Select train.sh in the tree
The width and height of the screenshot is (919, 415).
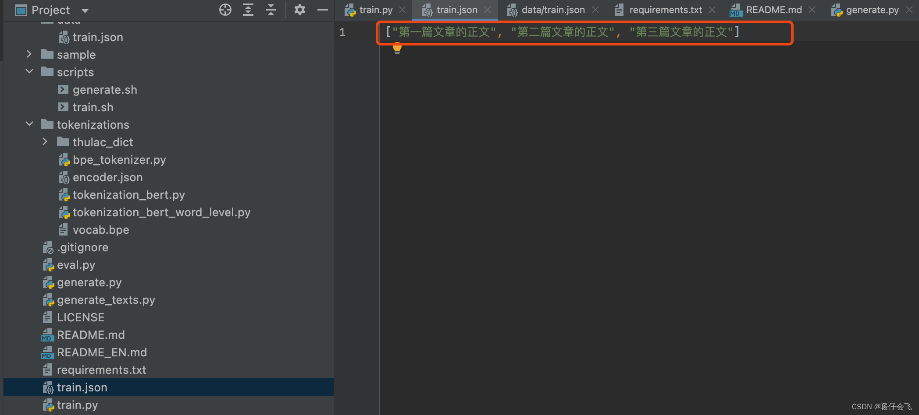click(93, 107)
